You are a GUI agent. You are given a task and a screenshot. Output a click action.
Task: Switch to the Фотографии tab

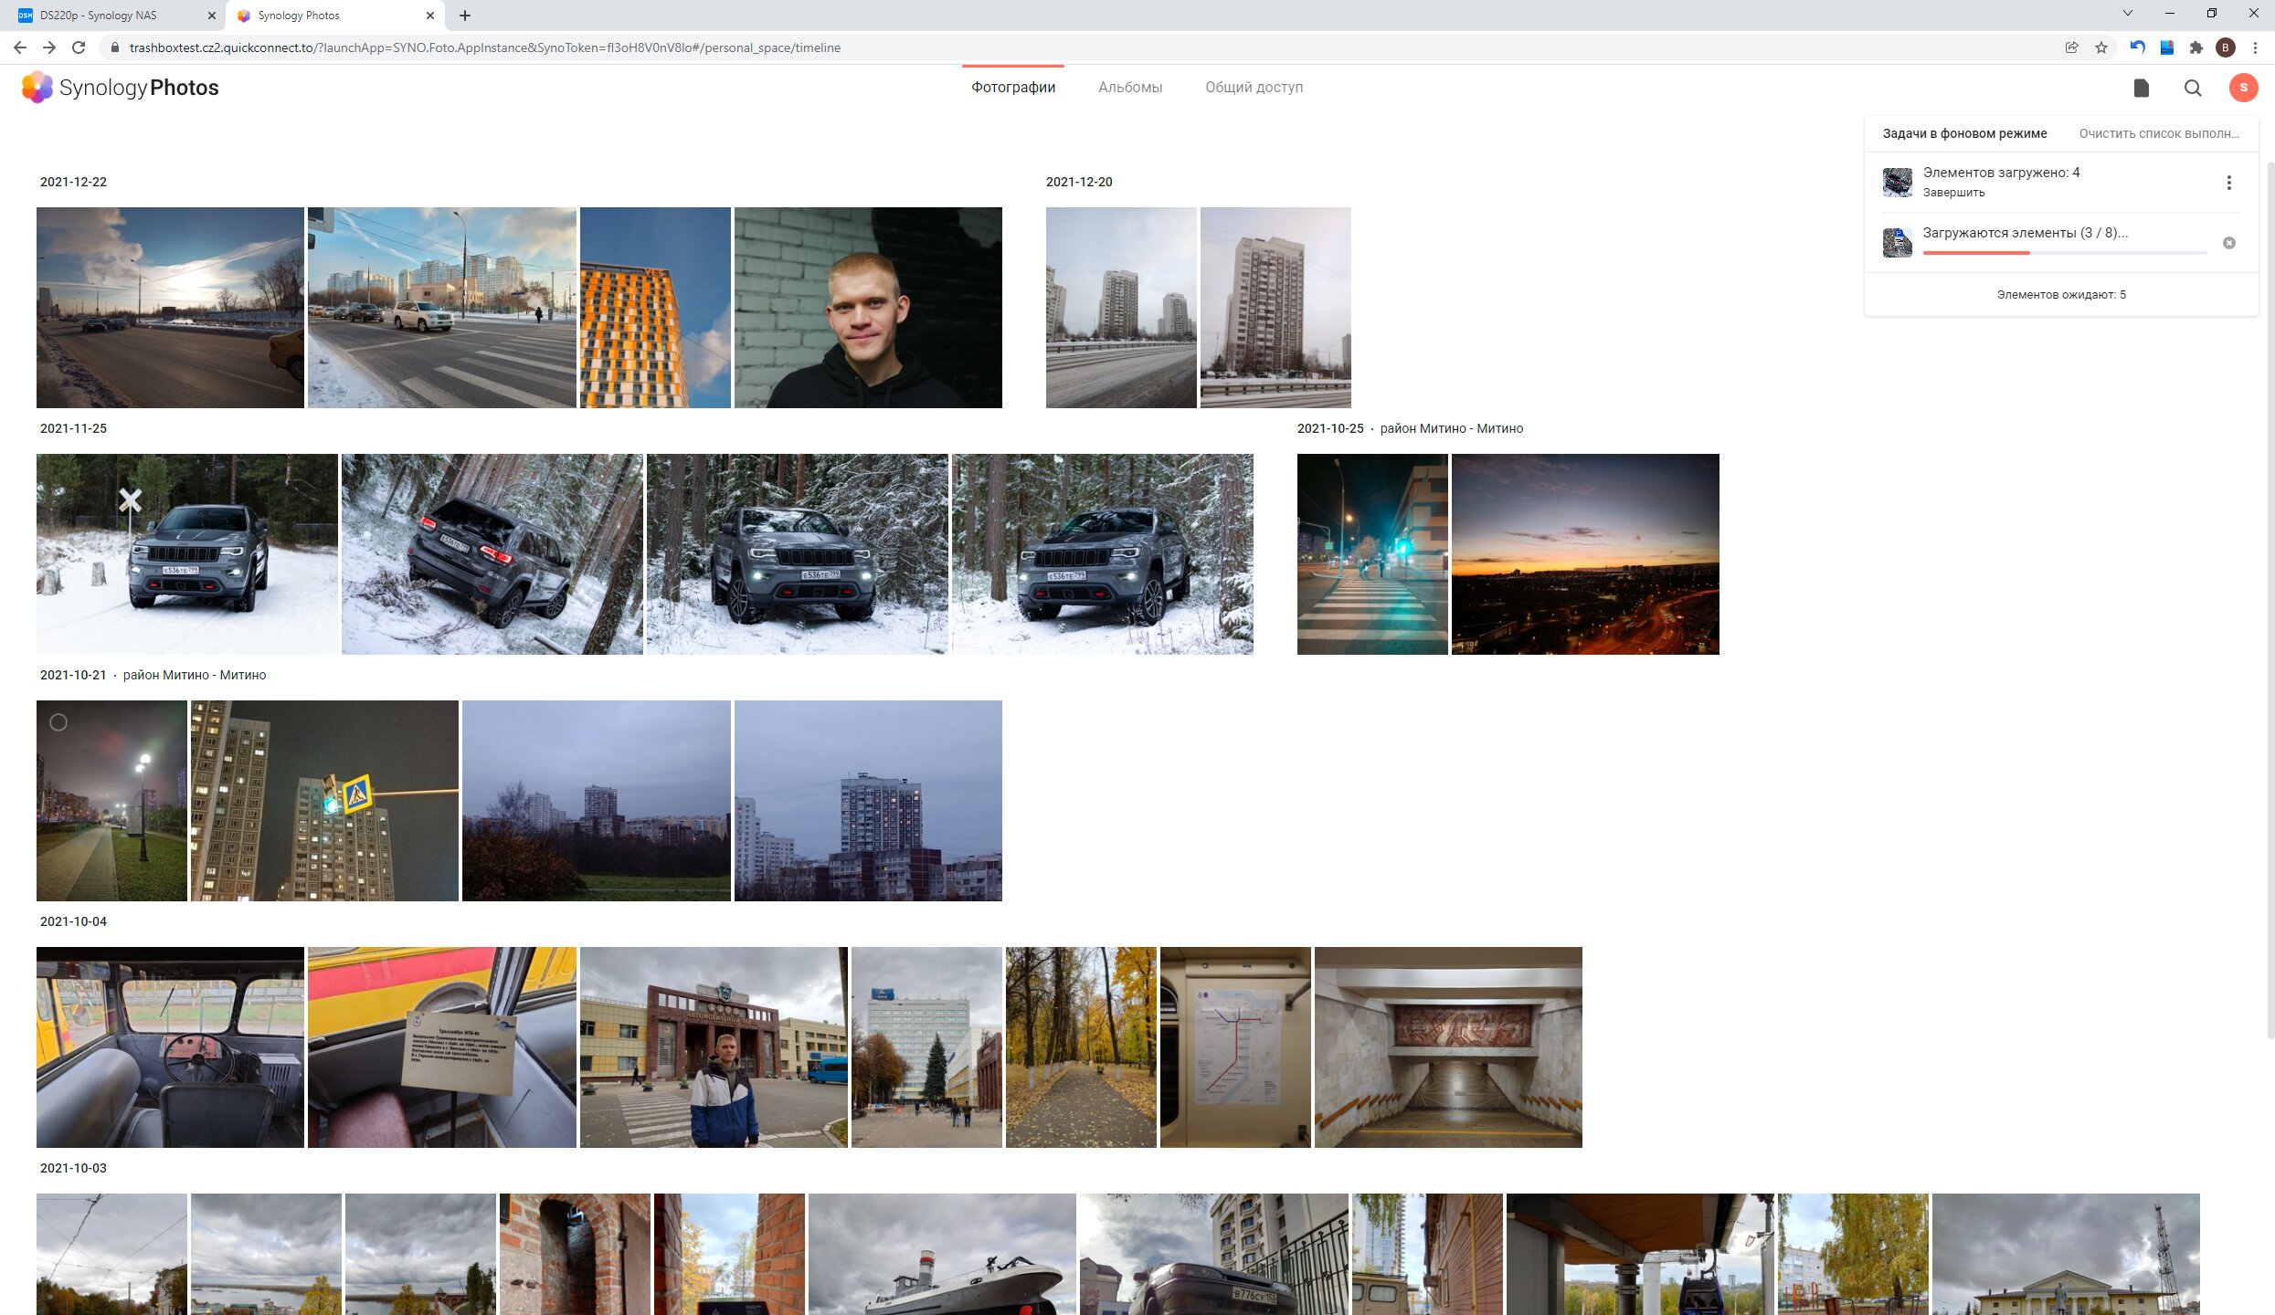coord(1012,88)
